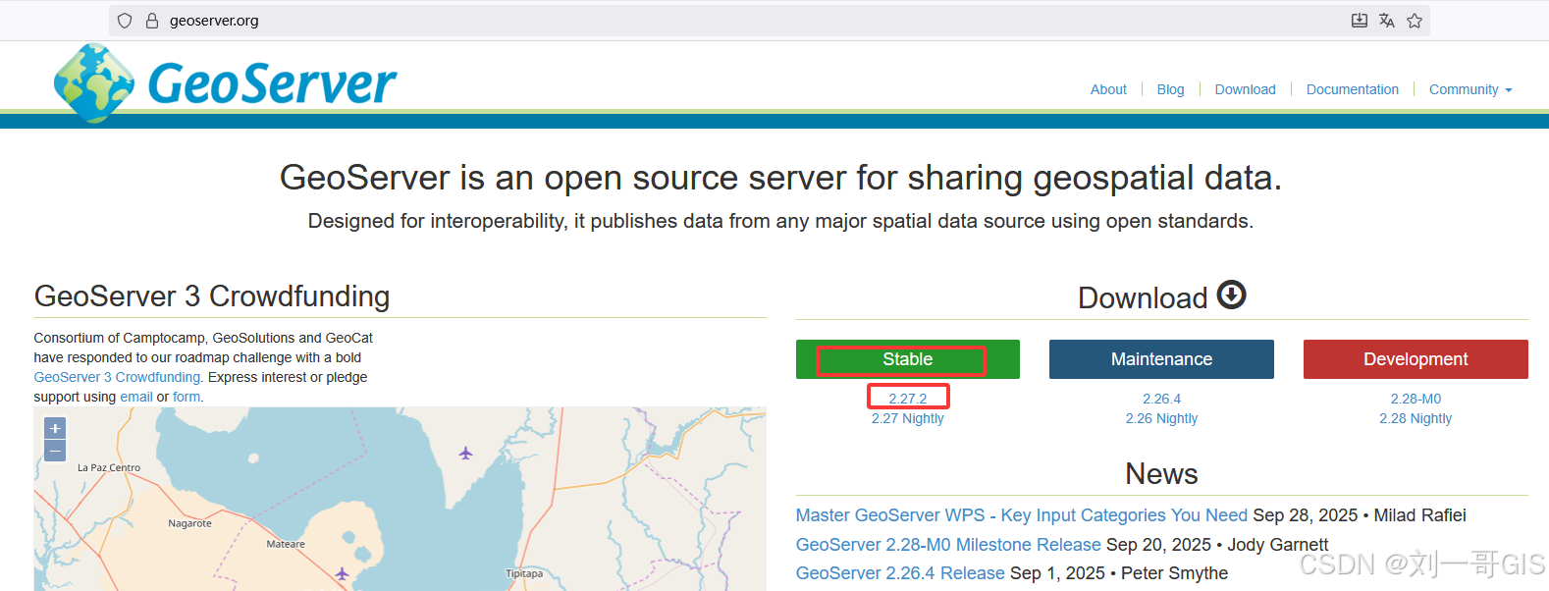Viewport: 1549px width, 591px height.
Task: Open GeoServer 2.28-M0 Milestone Release news
Action: tap(948, 545)
